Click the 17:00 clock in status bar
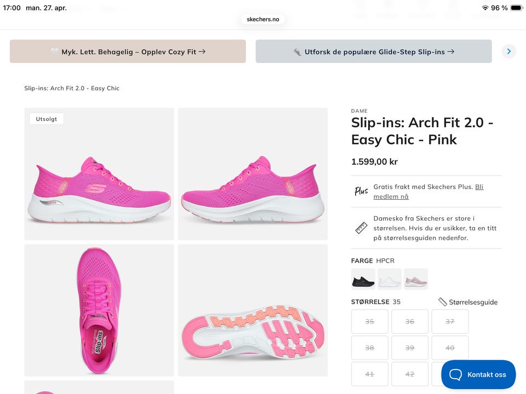The height and width of the screenshot is (394, 526). [12, 8]
